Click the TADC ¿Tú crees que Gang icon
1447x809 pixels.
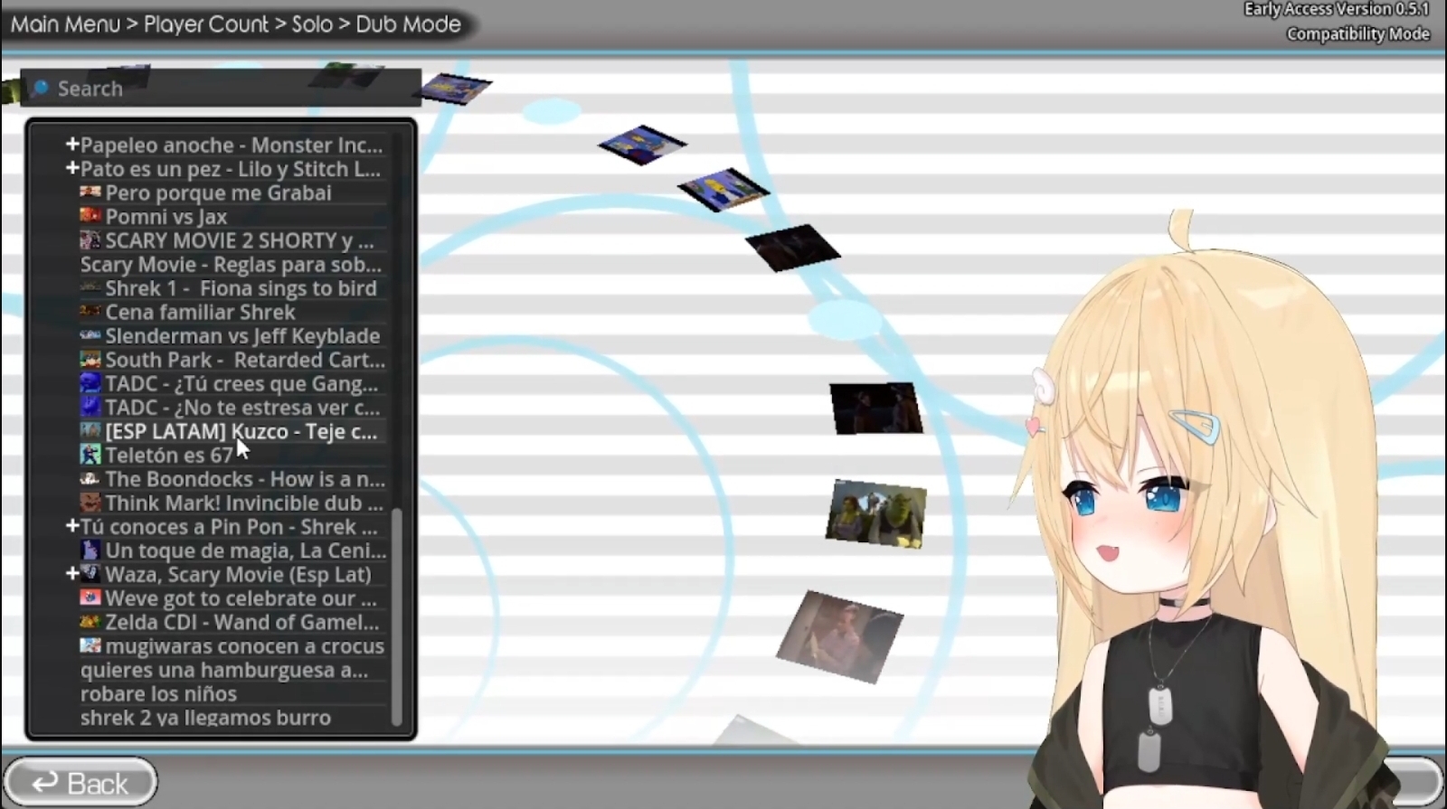tap(90, 383)
